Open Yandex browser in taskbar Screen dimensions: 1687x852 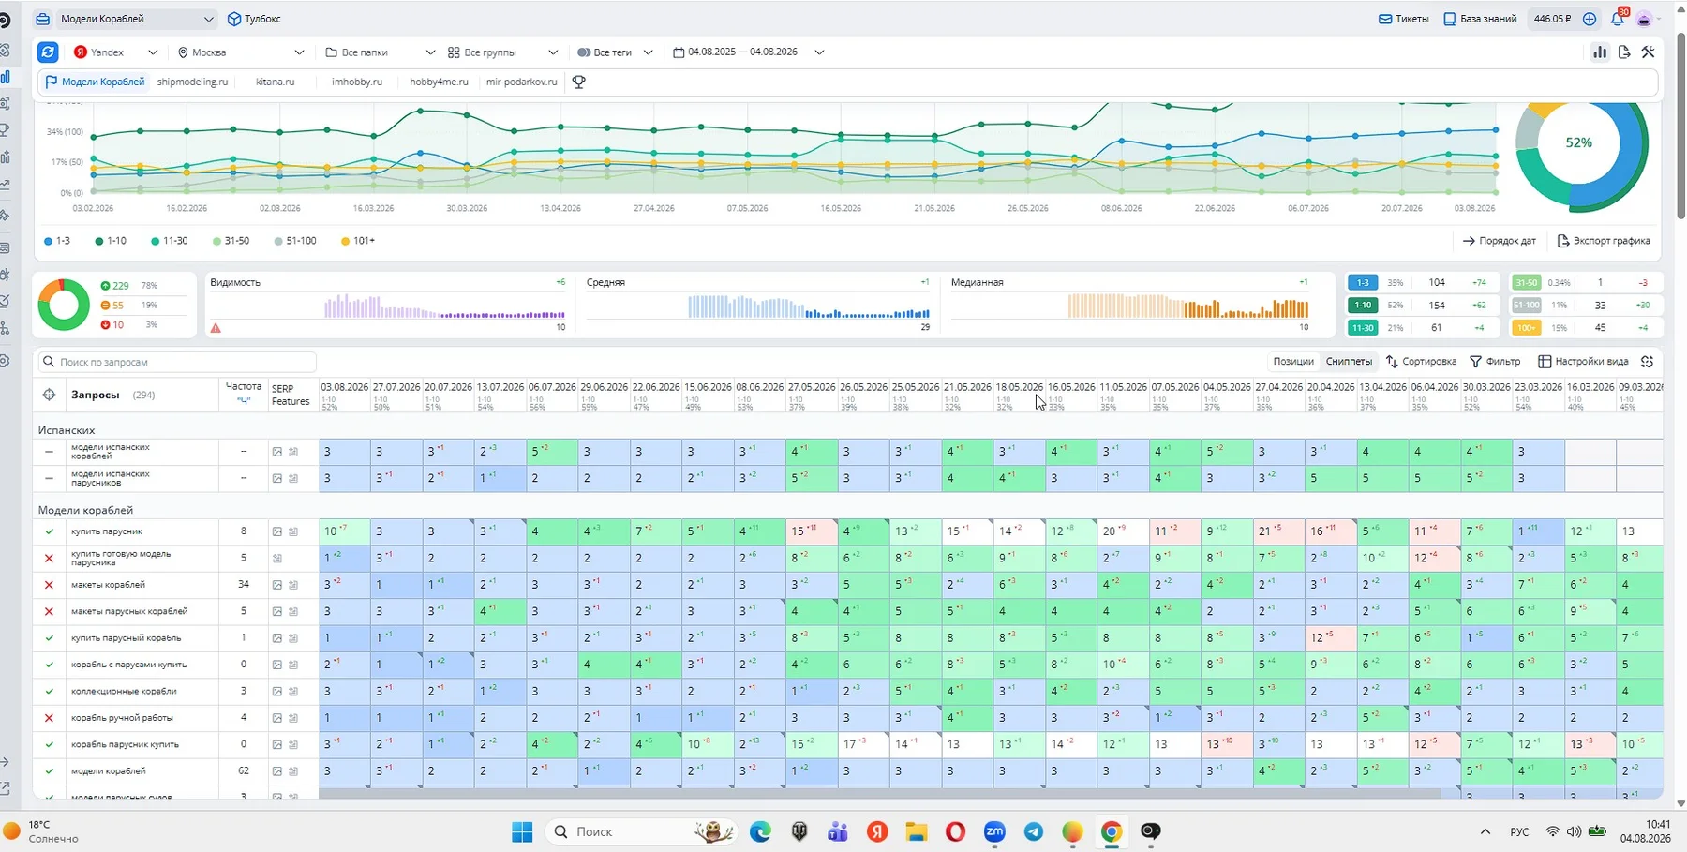point(877,831)
